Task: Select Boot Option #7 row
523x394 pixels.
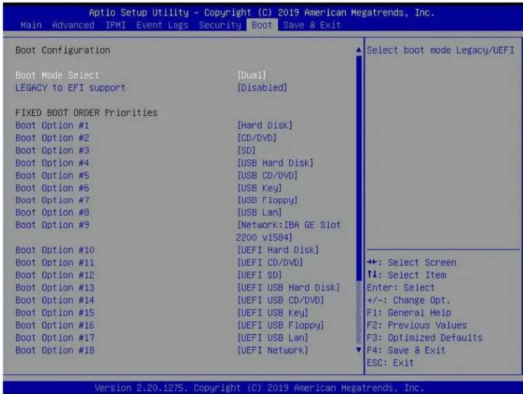Action: point(52,200)
